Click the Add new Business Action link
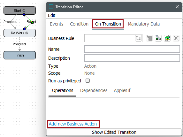Screen dimensions: 183x137 (x=73, y=124)
